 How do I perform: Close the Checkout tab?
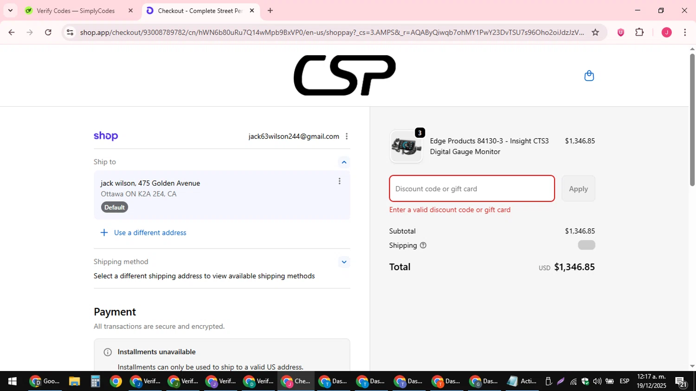(252, 10)
